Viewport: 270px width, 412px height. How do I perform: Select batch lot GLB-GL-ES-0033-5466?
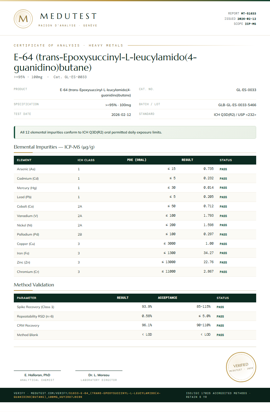coord(237,105)
